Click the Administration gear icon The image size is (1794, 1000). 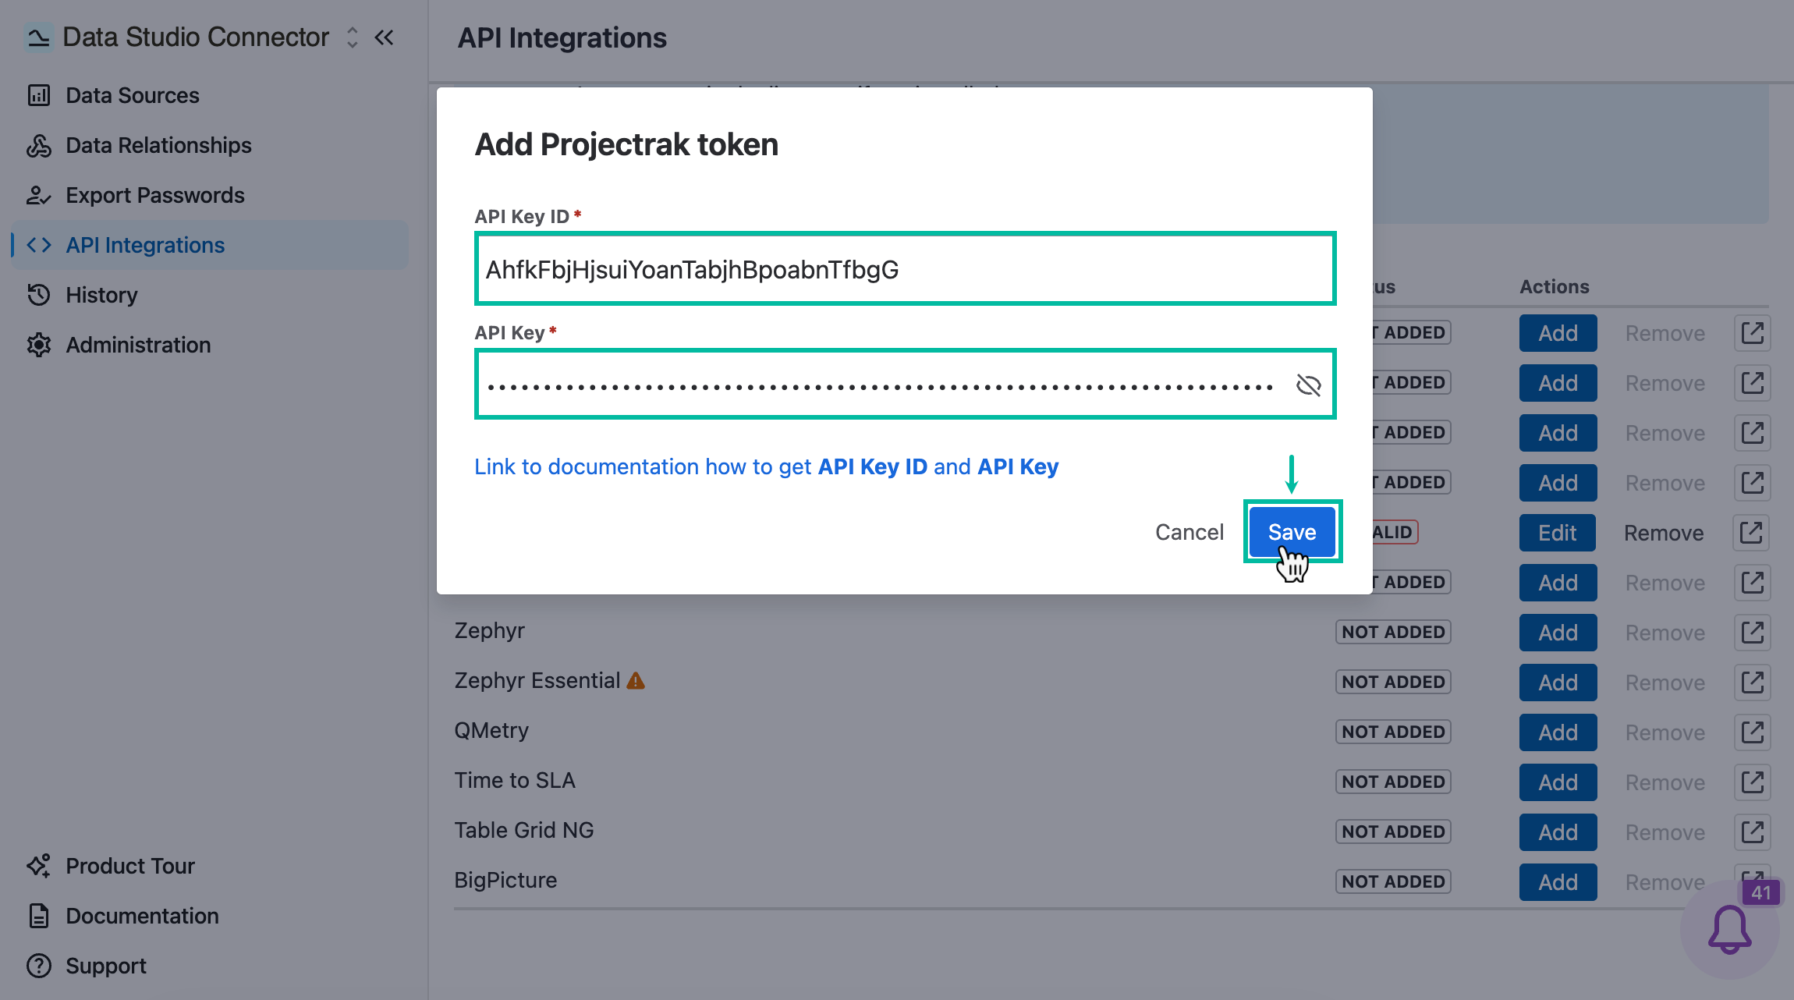[x=39, y=345]
